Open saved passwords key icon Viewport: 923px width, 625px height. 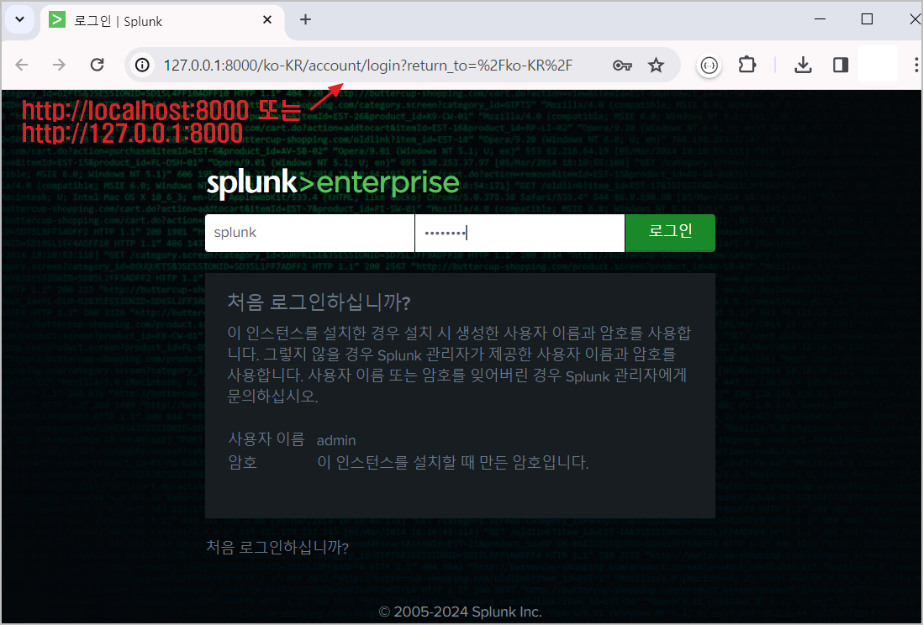point(622,66)
